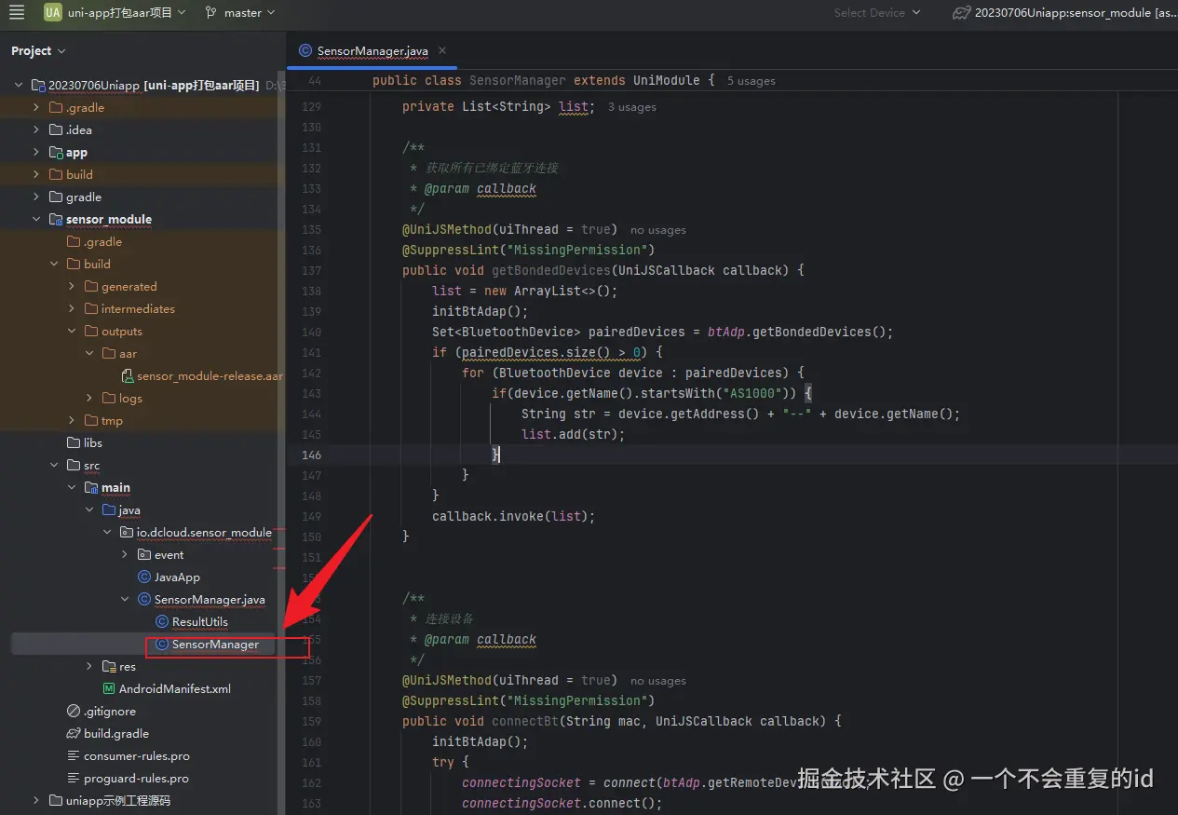Image resolution: width=1178 pixels, height=815 pixels.
Task: Collapse the aar folder
Action: click(89, 353)
